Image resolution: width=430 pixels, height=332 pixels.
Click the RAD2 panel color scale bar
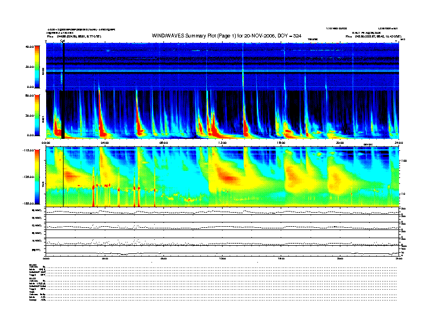(x=37, y=67)
